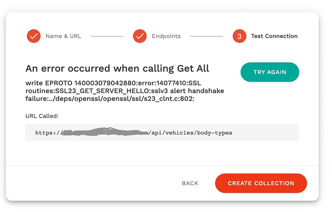Go back using the BACK link
Image resolution: width=332 pixels, height=212 pixels.
point(190,183)
